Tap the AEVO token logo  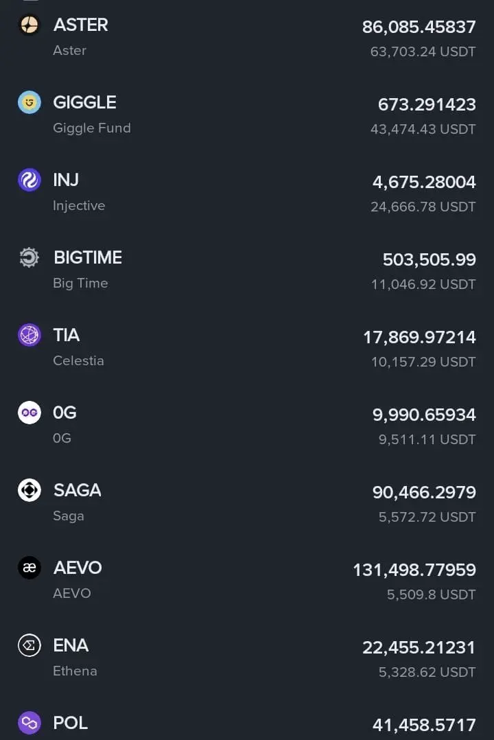[30, 568]
